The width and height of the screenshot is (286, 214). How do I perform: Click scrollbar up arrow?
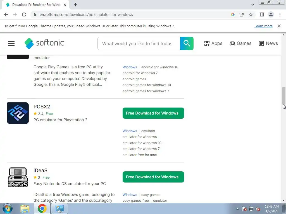(x=284, y=35)
